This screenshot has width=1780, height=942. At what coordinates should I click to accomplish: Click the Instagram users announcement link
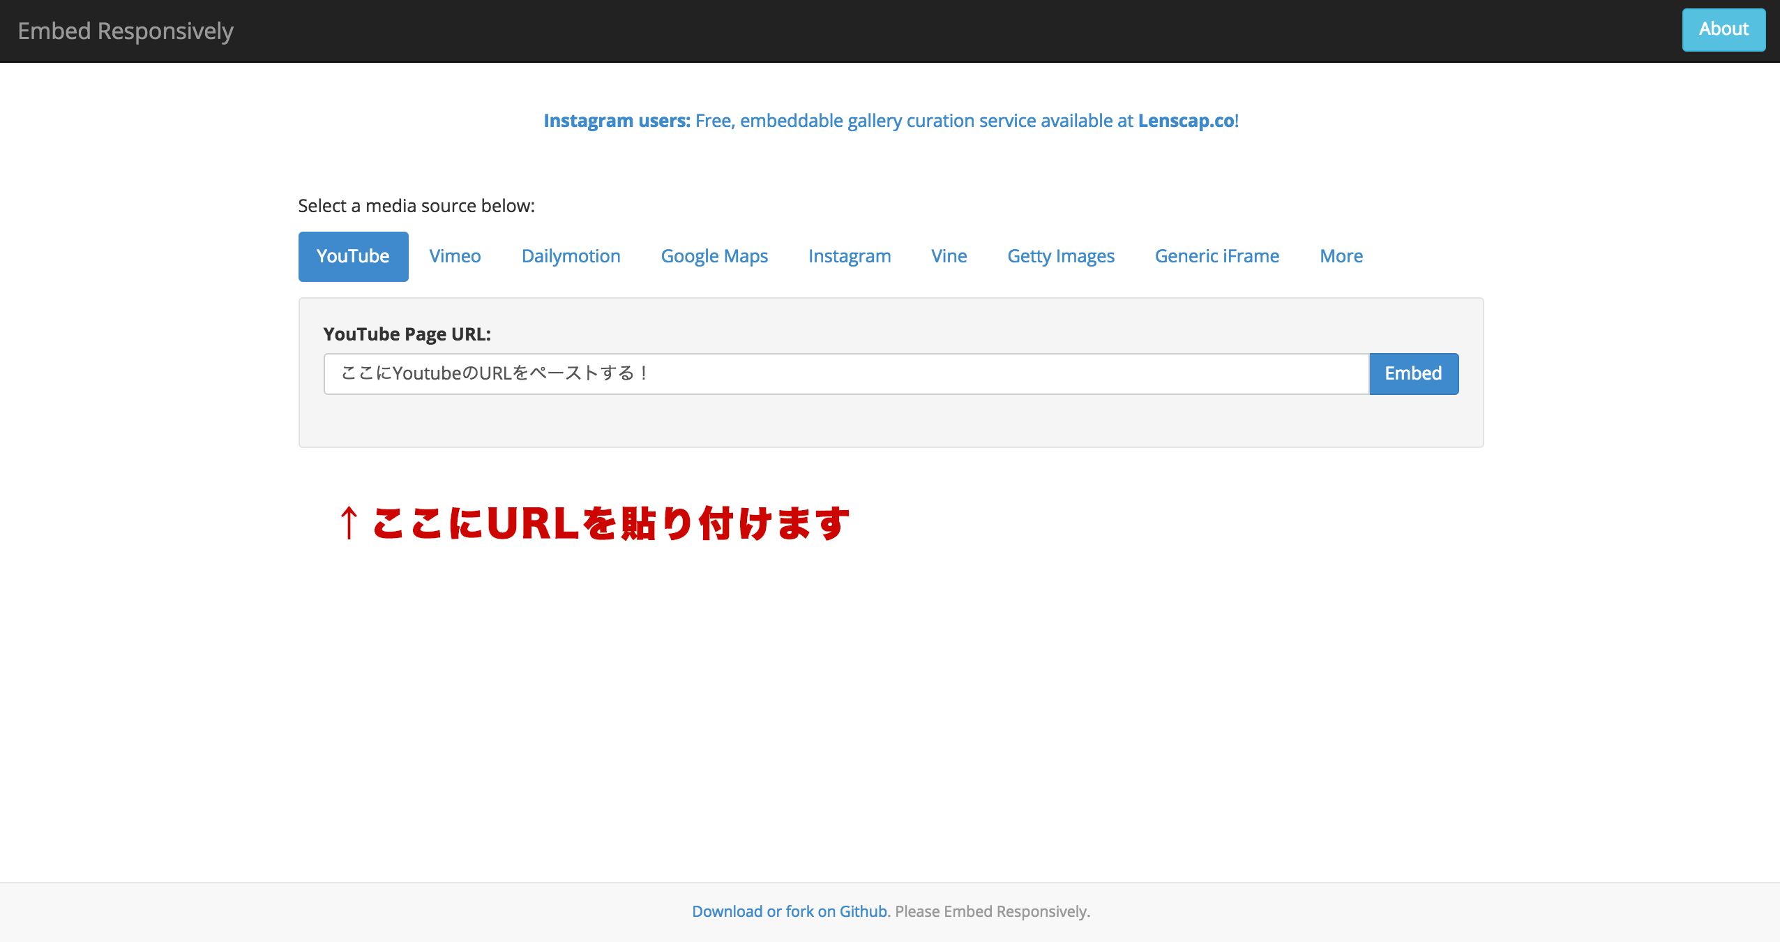[x=891, y=121]
